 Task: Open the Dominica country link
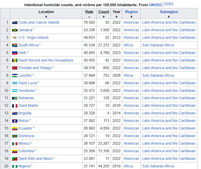pyautogui.click(x=26, y=136)
